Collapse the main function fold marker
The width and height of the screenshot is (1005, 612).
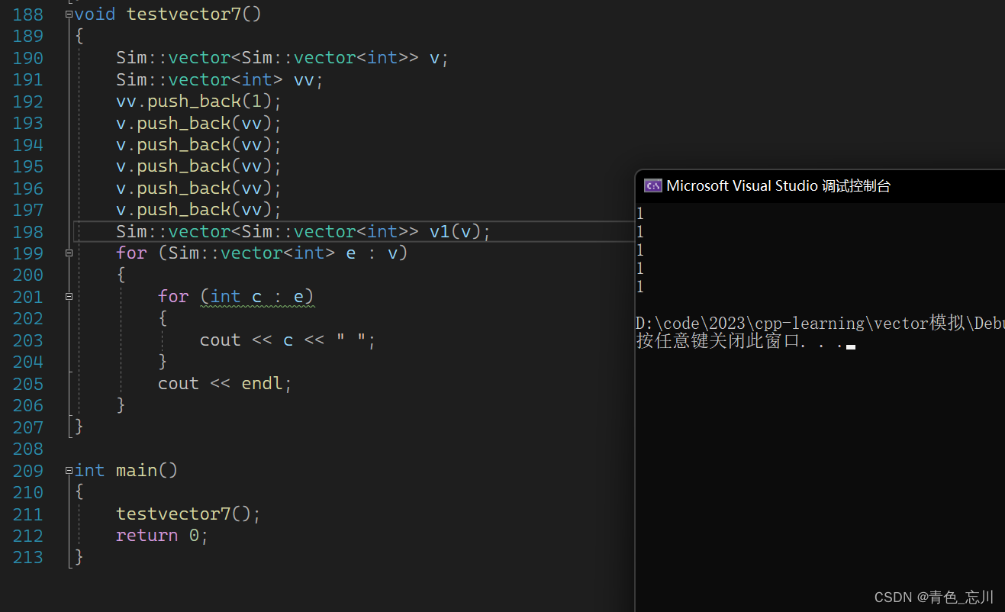pyautogui.click(x=69, y=470)
